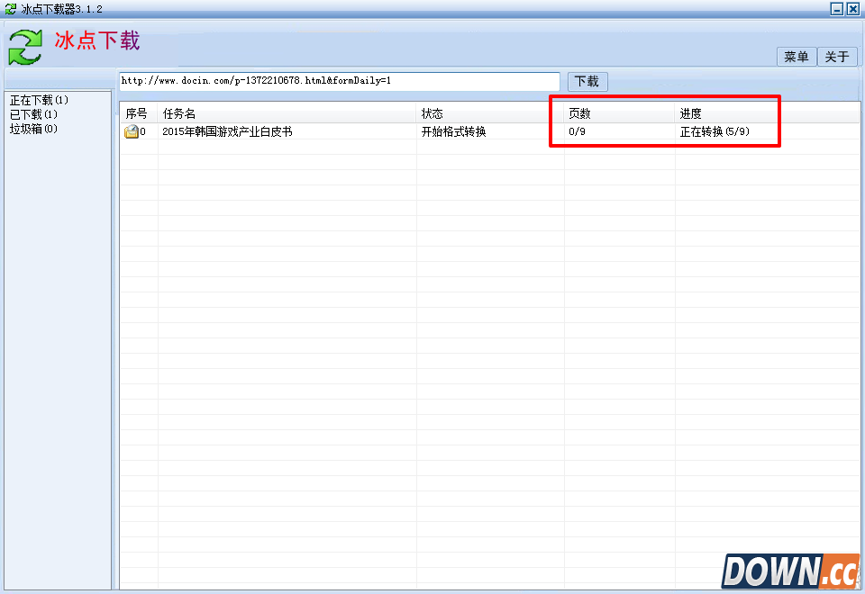This screenshot has height=594, width=865.
Task: Click the 页数 column header
Action: 579,113
